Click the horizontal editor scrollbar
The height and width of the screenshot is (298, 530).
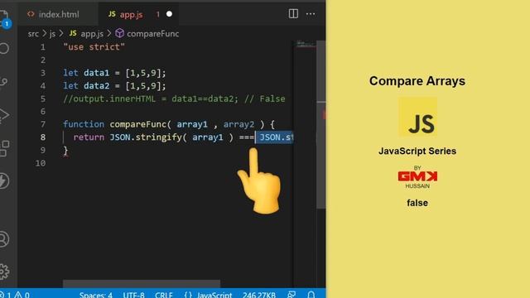tap(142, 283)
